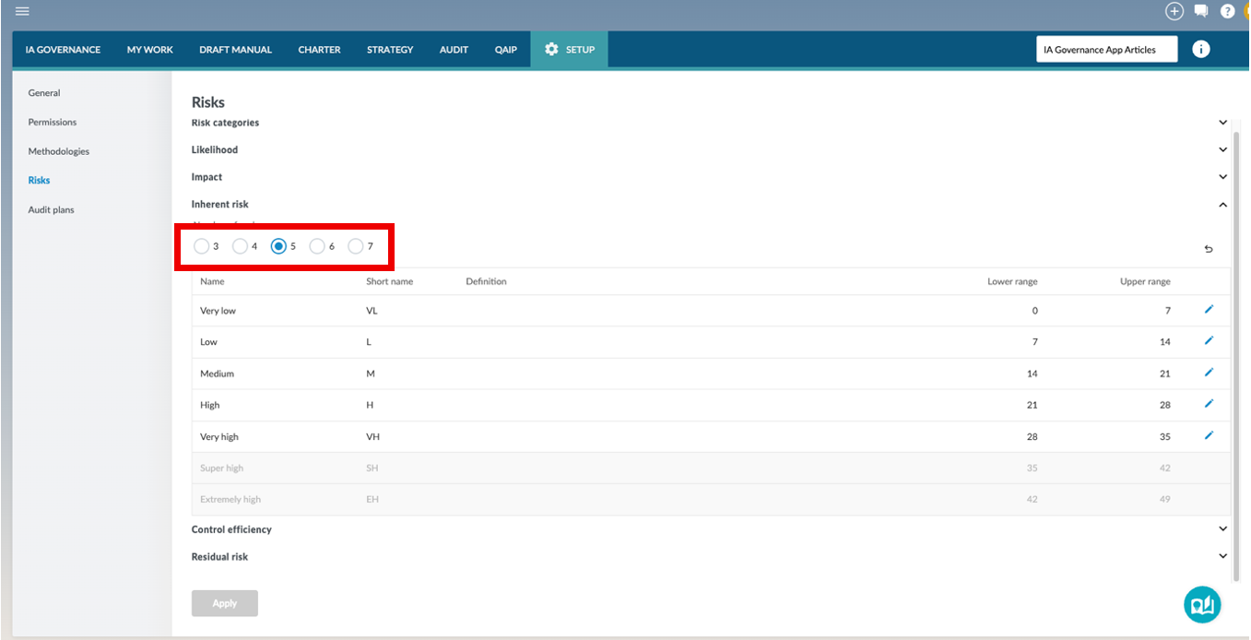Screen dimensions: 1251x640
Task: Click the Upper range column header
Action: (1145, 281)
